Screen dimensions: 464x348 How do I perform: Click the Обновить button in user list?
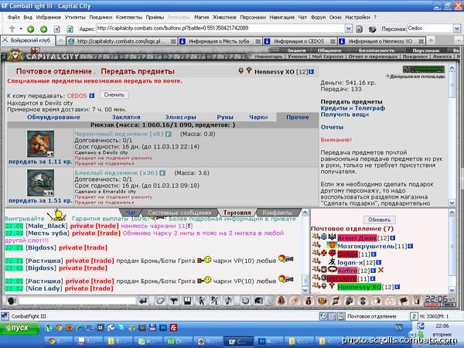click(x=380, y=220)
